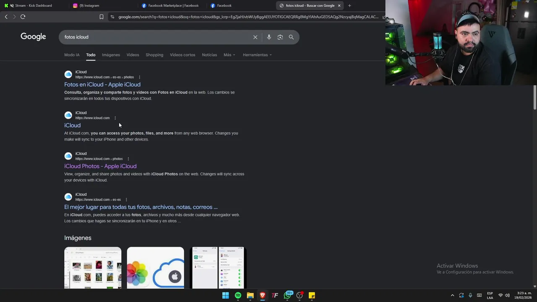Click the touch keyboard tray icon
The width and height of the screenshot is (537, 302).
tap(479, 295)
